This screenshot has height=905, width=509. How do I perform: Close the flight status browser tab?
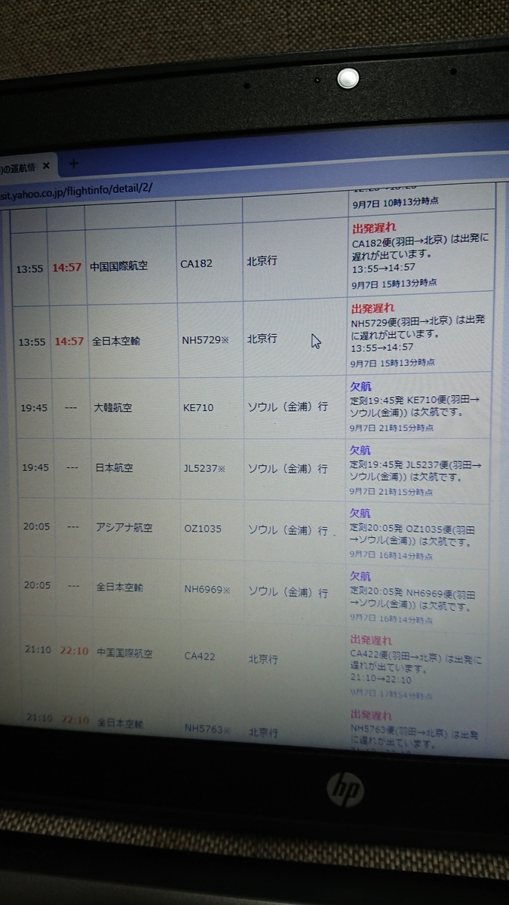pos(46,166)
